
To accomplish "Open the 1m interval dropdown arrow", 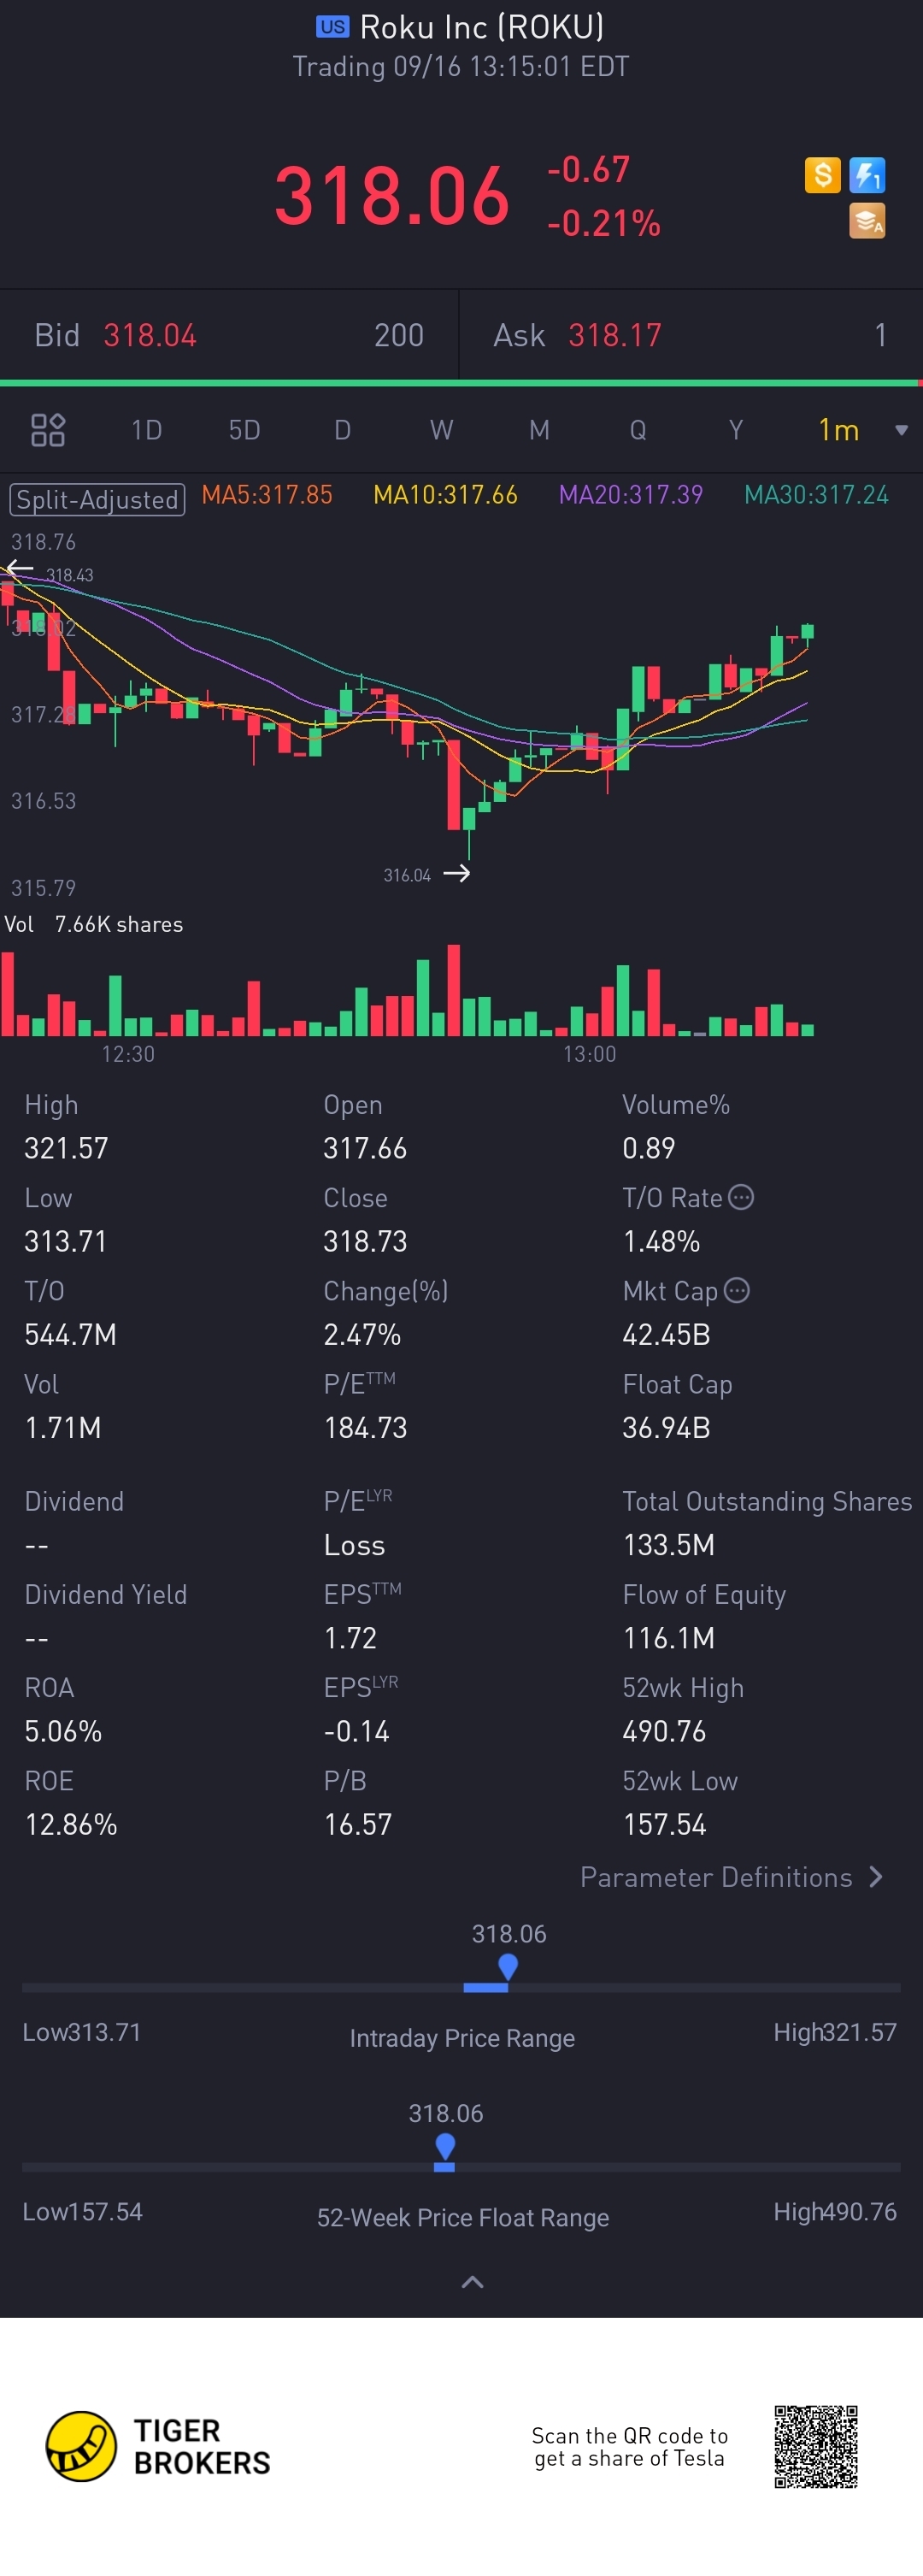I will [x=901, y=430].
